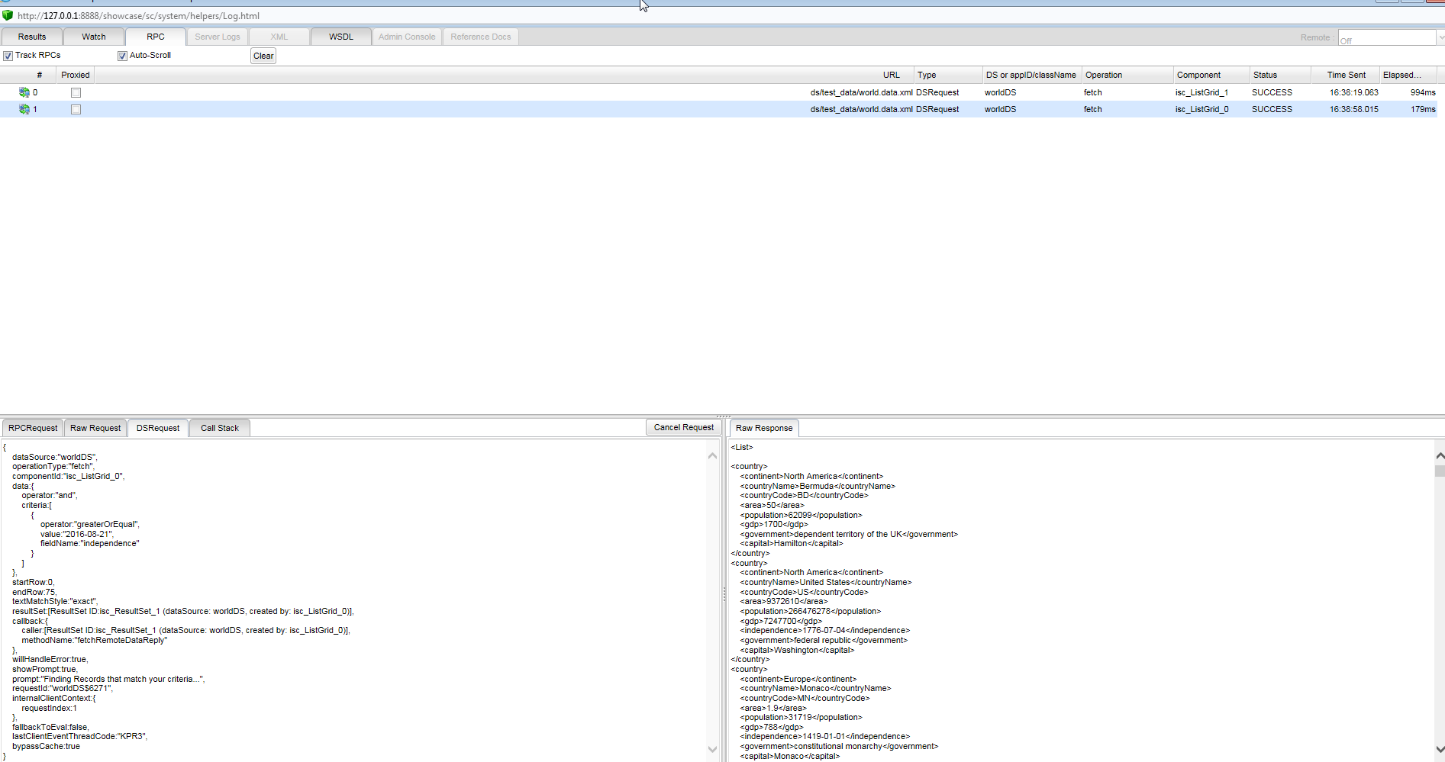
Task: Select the Call Stack tab
Action: (x=220, y=428)
